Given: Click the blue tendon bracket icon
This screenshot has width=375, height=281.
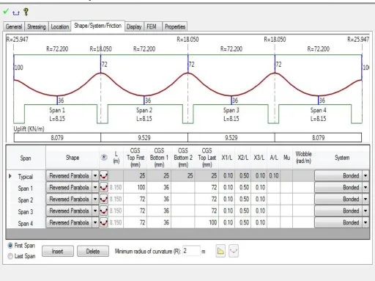Looking at the screenshot, I should coord(16,12).
